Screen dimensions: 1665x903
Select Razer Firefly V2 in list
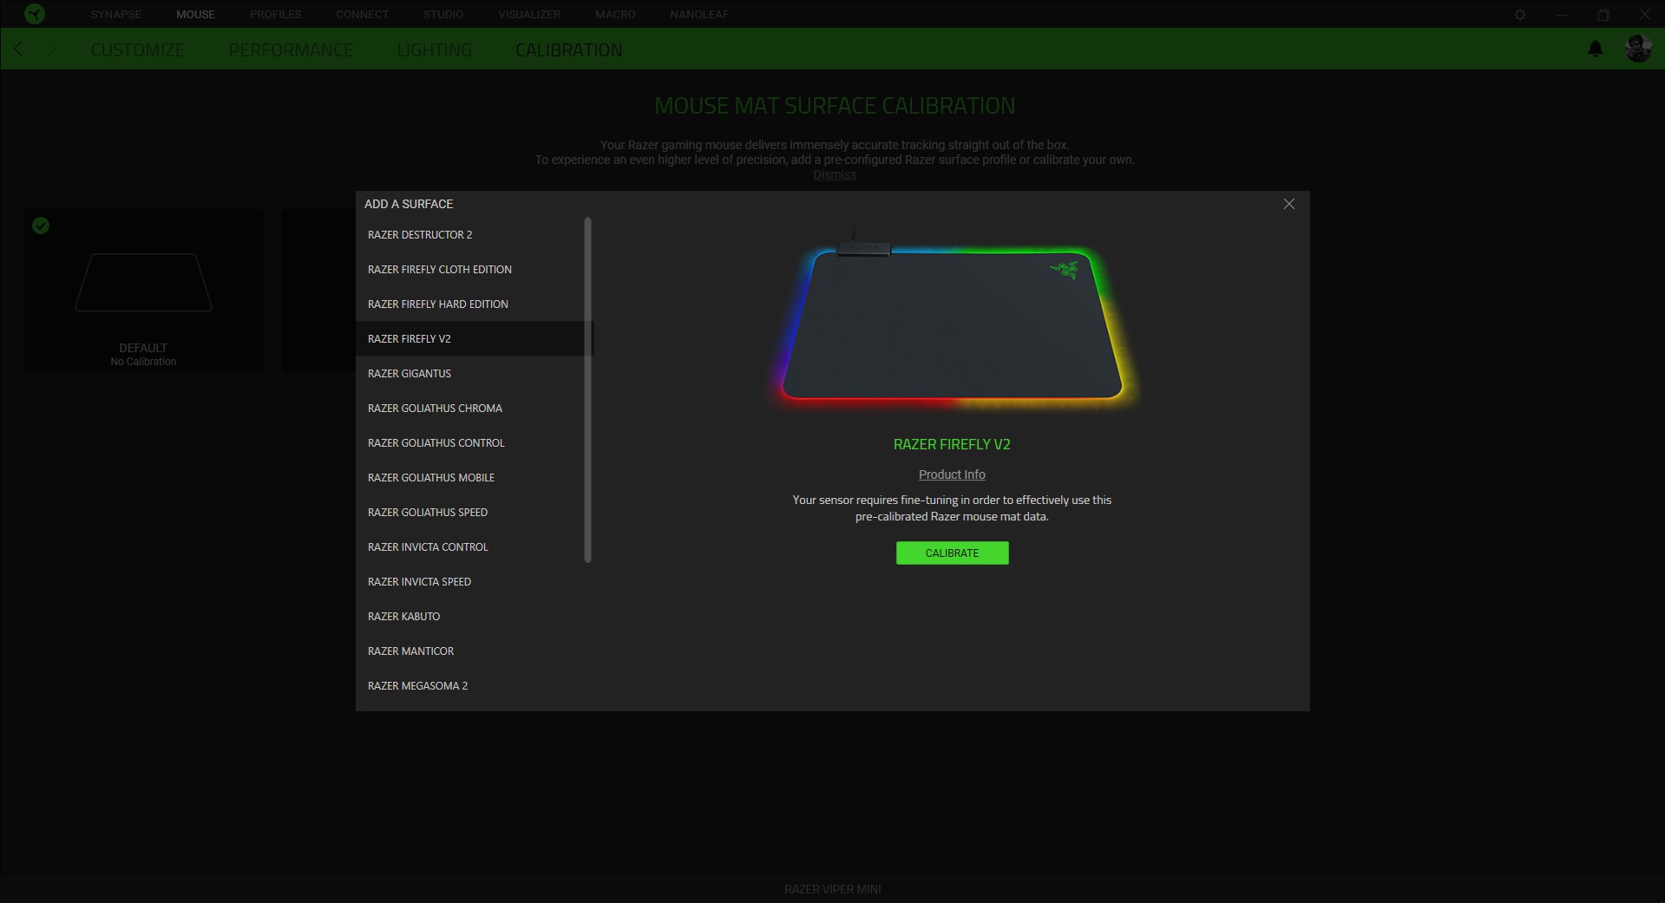pos(470,339)
